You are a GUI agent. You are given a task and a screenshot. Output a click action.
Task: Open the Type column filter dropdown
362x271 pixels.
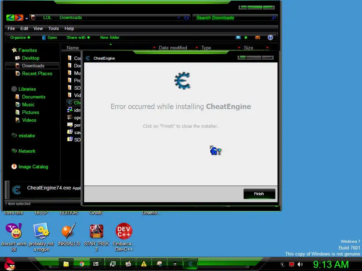coord(239,48)
